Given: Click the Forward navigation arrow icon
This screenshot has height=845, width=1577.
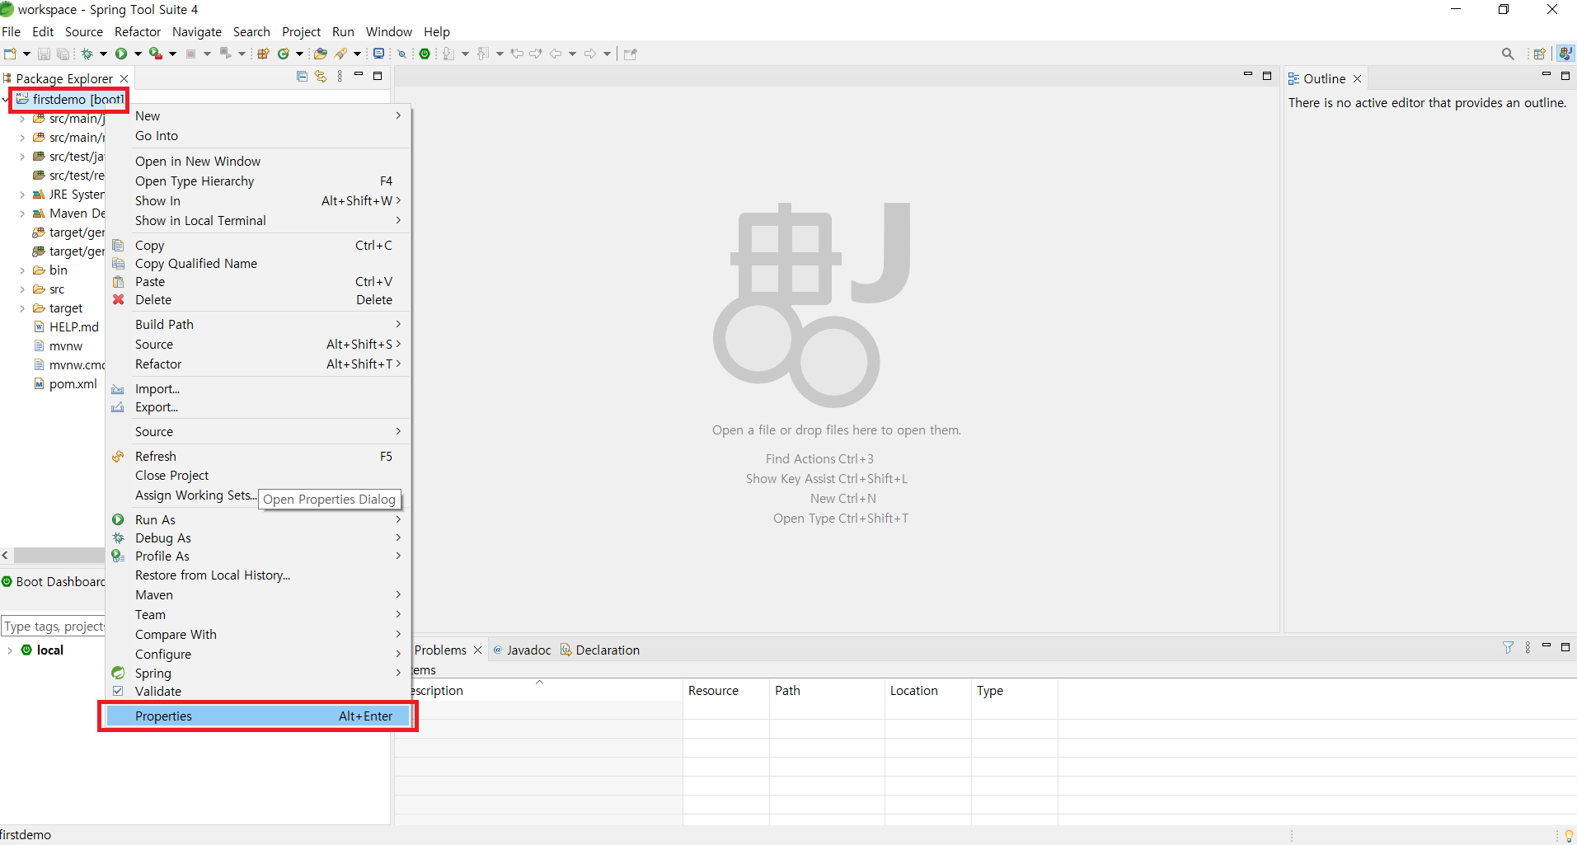Looking at the screenshot, I should click(590, 54).
